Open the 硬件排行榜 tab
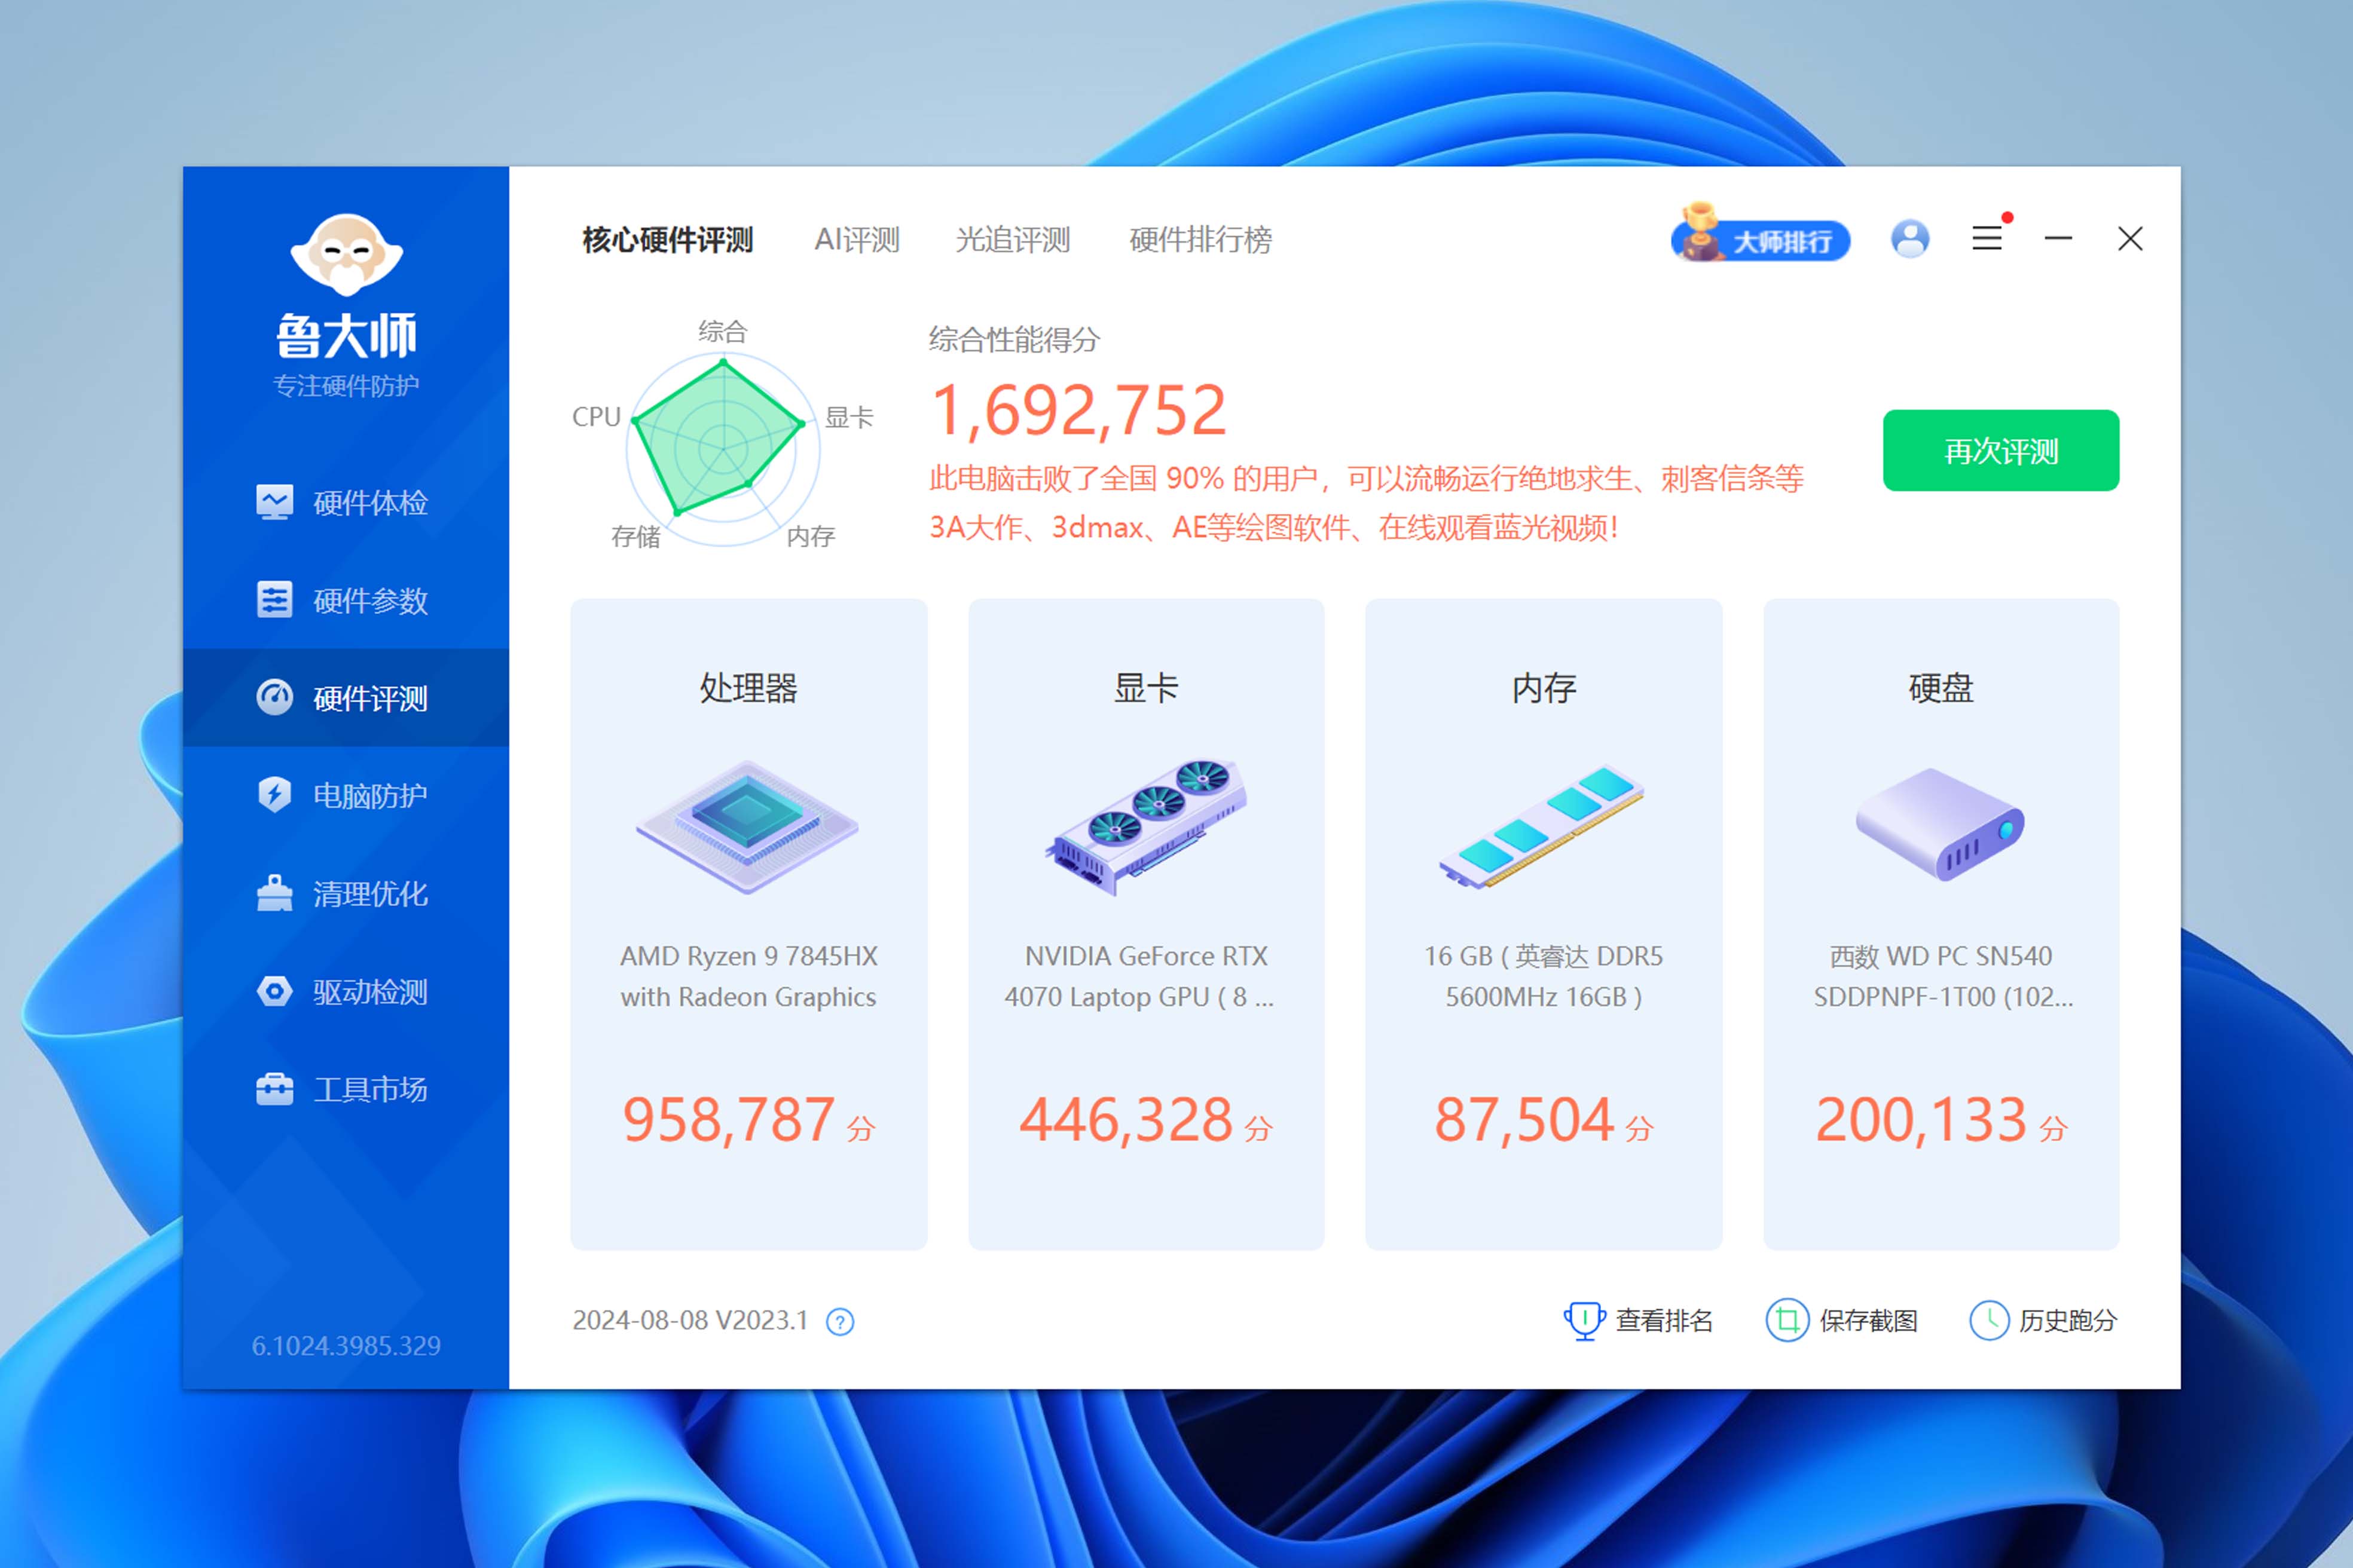The height and width of the screenshot is (1568, 2353). [1200, 240]
